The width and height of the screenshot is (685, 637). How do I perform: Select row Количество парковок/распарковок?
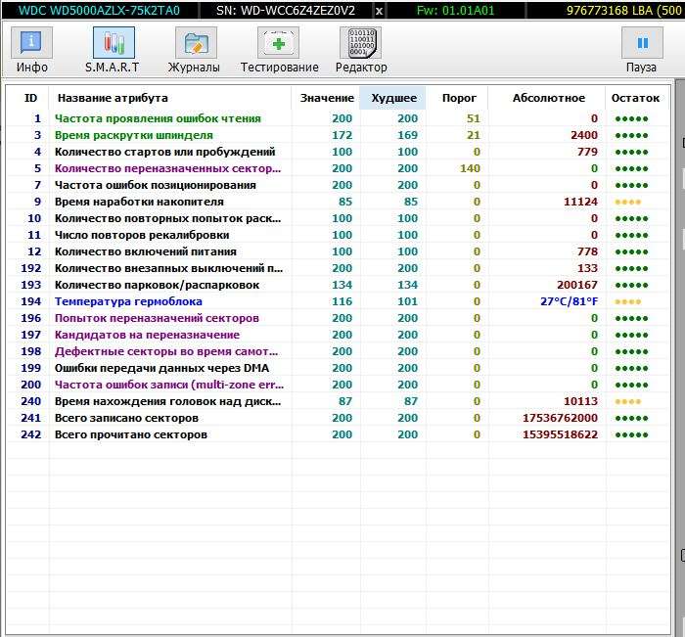pyautogui.click(x=338, y=285)
